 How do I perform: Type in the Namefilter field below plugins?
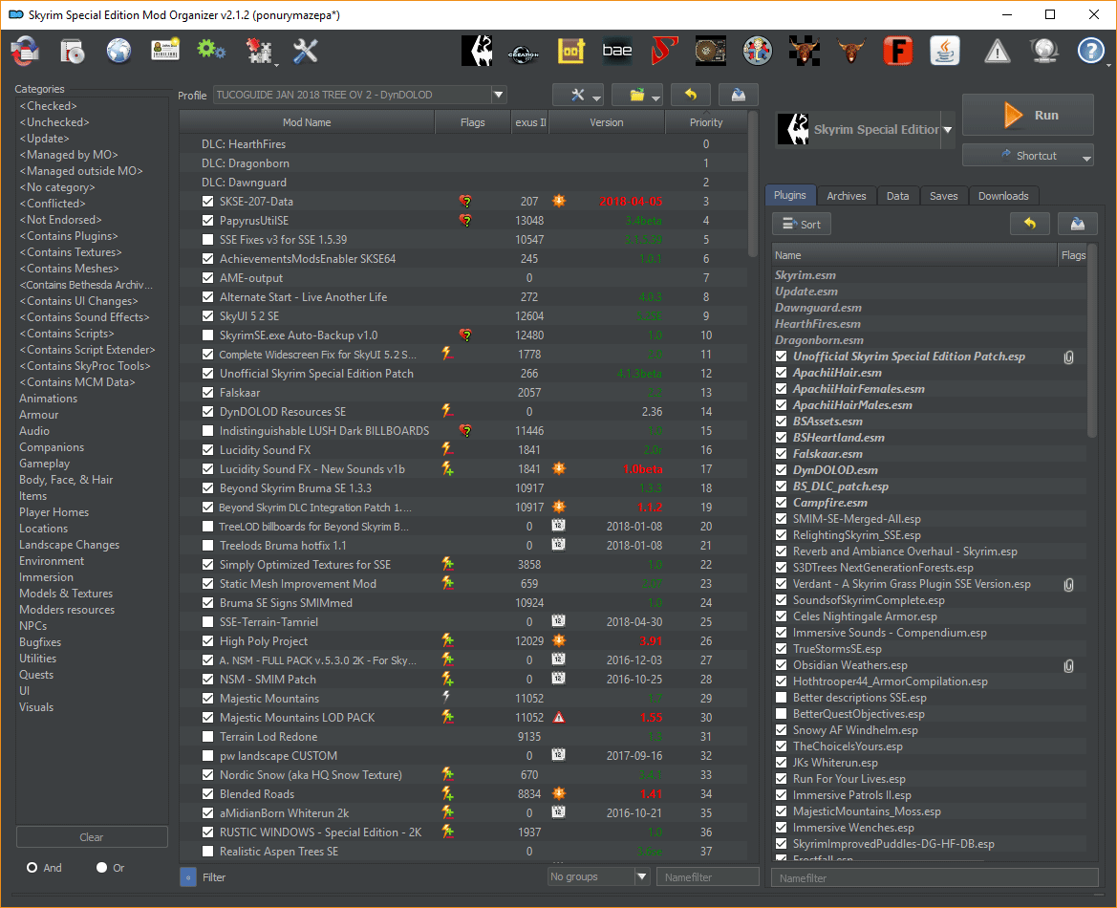(934, 876)
